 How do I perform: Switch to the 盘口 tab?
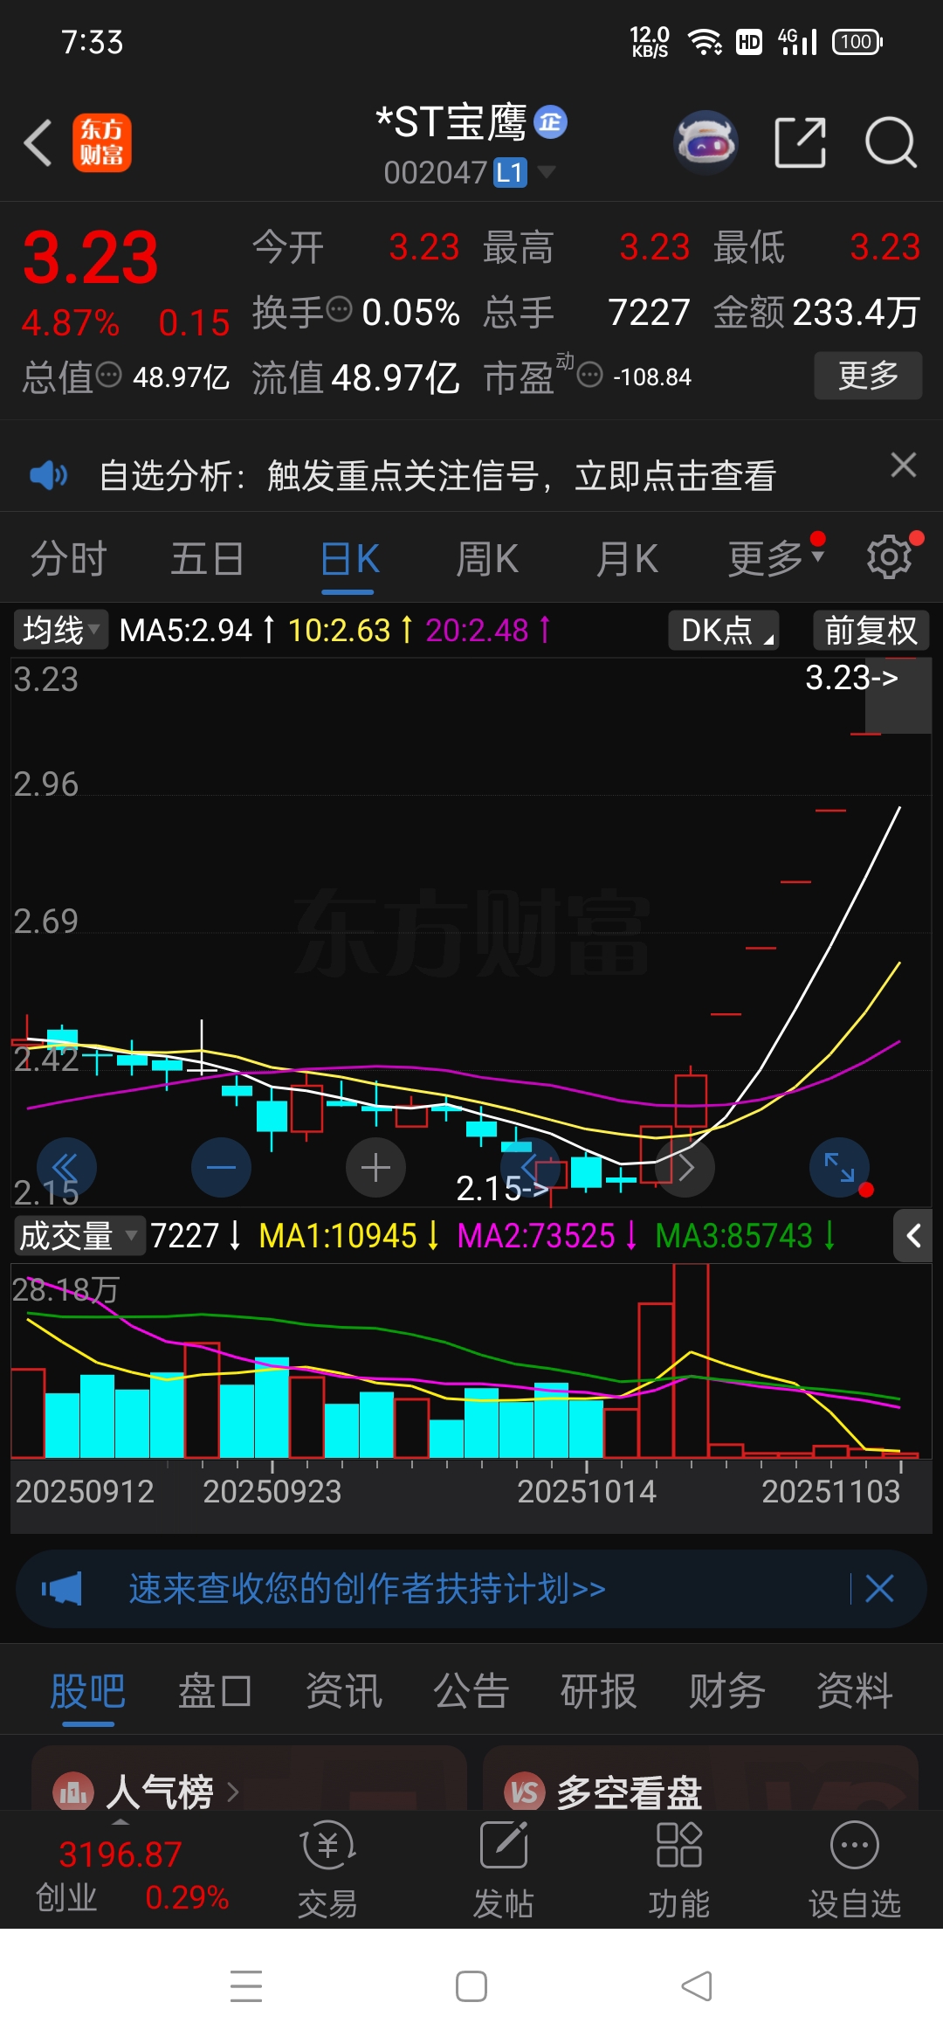215,1691
